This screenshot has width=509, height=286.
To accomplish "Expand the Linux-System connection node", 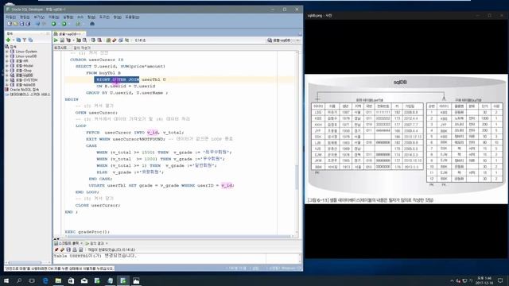I will tap(7, 52).
